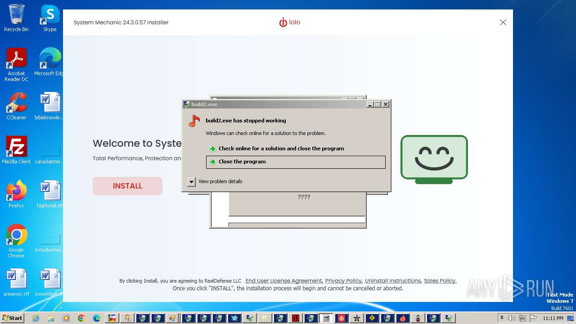
Task: Select the FileZilla Client desktop icon
Action: pos(16,150)
